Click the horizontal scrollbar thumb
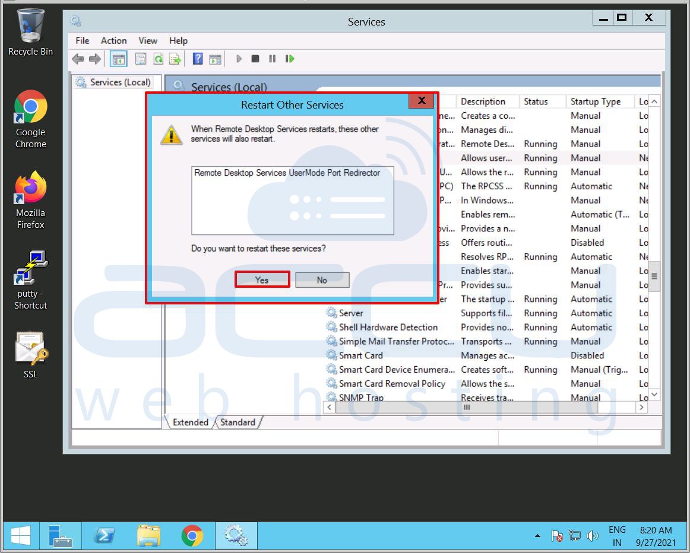 (467, 408)
